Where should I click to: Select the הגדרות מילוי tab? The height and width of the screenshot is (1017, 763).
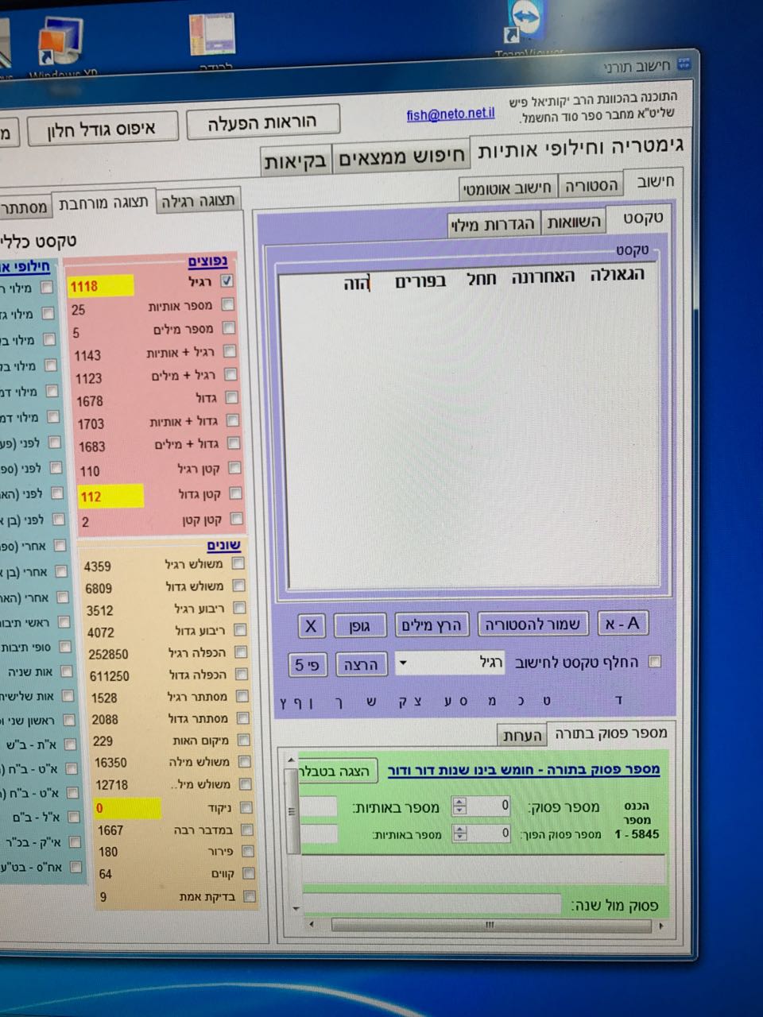(493, 225)
